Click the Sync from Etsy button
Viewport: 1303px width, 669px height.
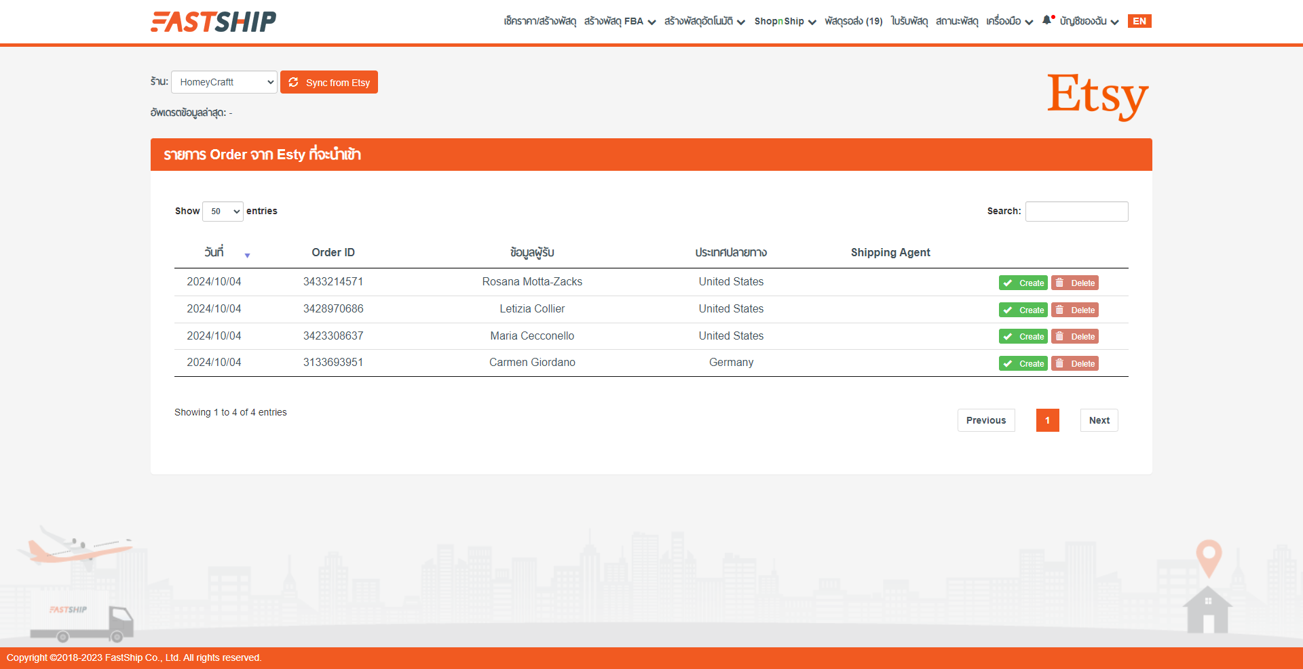pos(329,82)
